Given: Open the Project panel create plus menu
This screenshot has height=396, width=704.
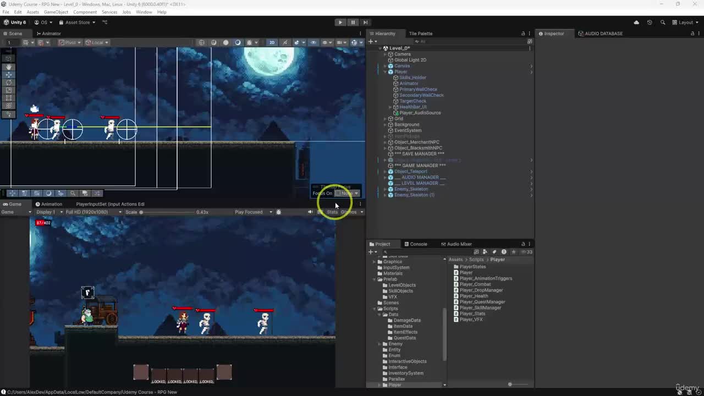Looking at the screenshot, I should [372, 252].
